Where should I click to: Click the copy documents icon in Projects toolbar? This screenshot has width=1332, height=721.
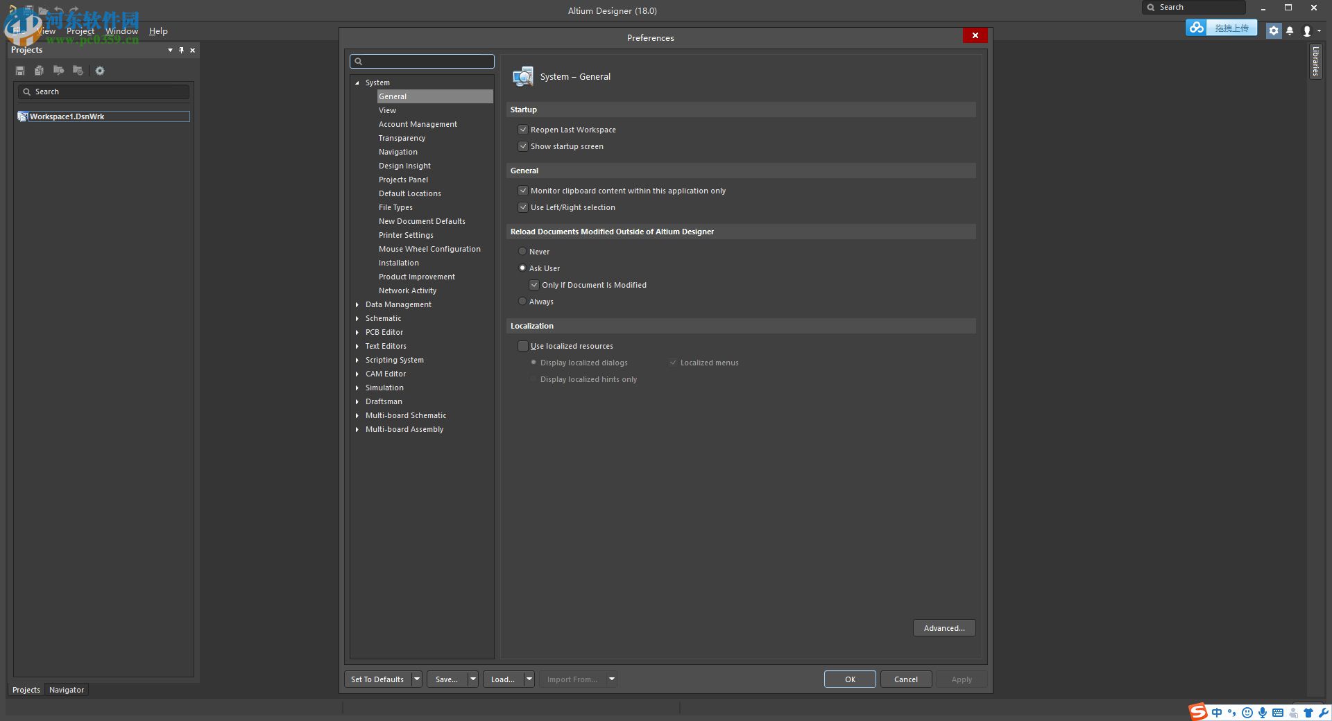(x=40, y=71)
